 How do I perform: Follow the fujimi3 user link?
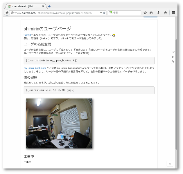tap(27, 35)
